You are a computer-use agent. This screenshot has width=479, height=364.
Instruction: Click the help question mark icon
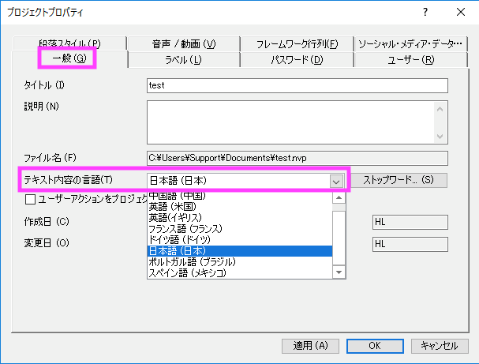426,12
